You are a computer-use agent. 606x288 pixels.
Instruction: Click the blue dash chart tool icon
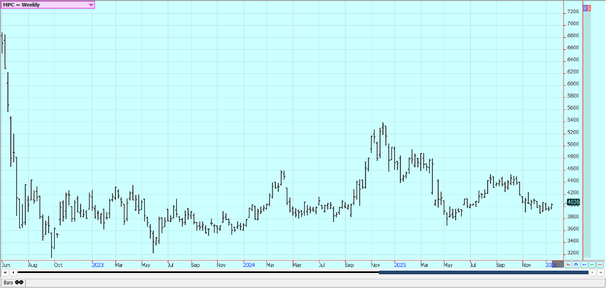pyautogui.click(x=584, y=264)
